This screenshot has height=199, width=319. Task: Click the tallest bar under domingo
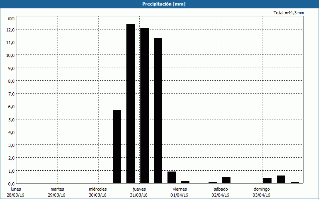point(281,179)
